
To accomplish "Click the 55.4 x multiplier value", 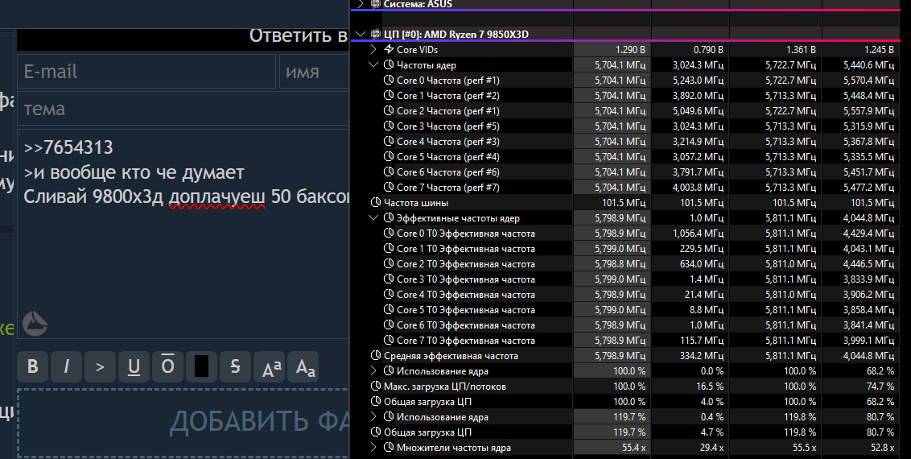I will [x=634, y=448].
